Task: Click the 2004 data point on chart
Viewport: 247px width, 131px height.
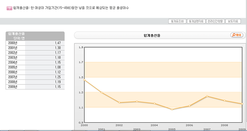Action: click(x=154, y=103)
